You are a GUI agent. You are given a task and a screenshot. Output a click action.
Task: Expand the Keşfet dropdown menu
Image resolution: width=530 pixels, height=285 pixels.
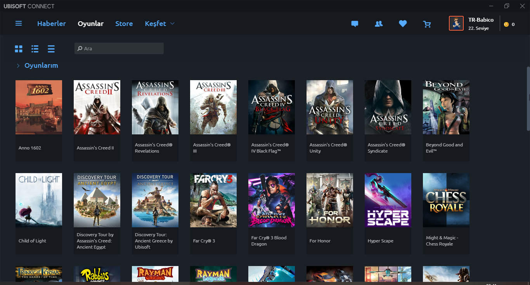click(x=172, y=24)
